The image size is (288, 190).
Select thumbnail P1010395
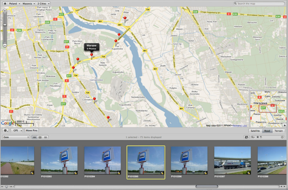(x=146, y=160)
